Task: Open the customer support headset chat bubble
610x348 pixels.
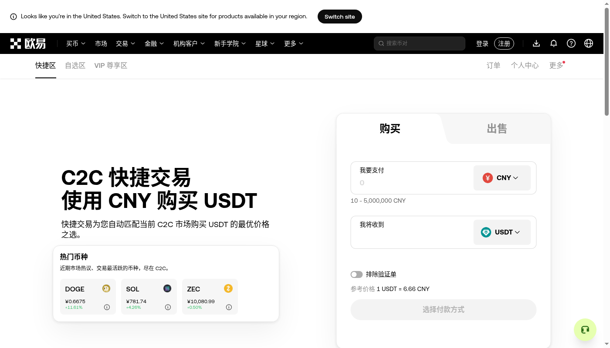Action: [x=585, y=330]
